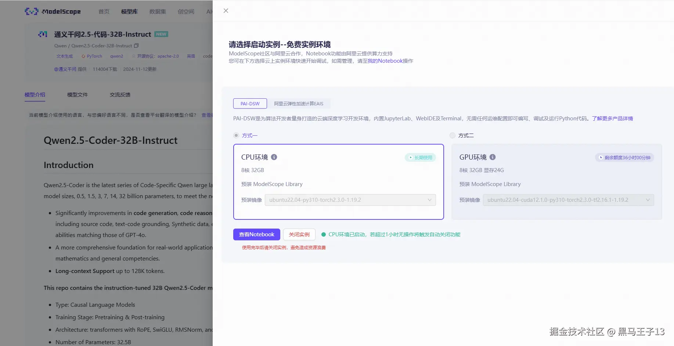The image size is (674, 346).
Task: Click the NEW badge
Action: (x=161, y=34)
